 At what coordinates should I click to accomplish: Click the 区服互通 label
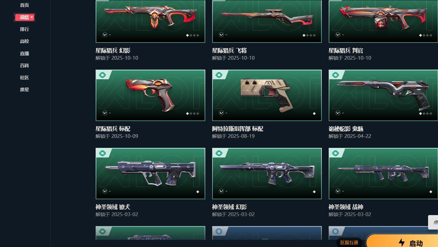coord(349,243)
